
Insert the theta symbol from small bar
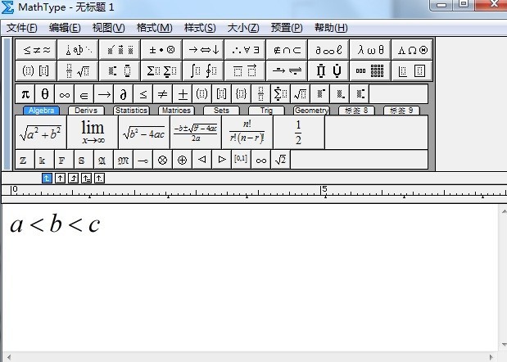point(45,94)
